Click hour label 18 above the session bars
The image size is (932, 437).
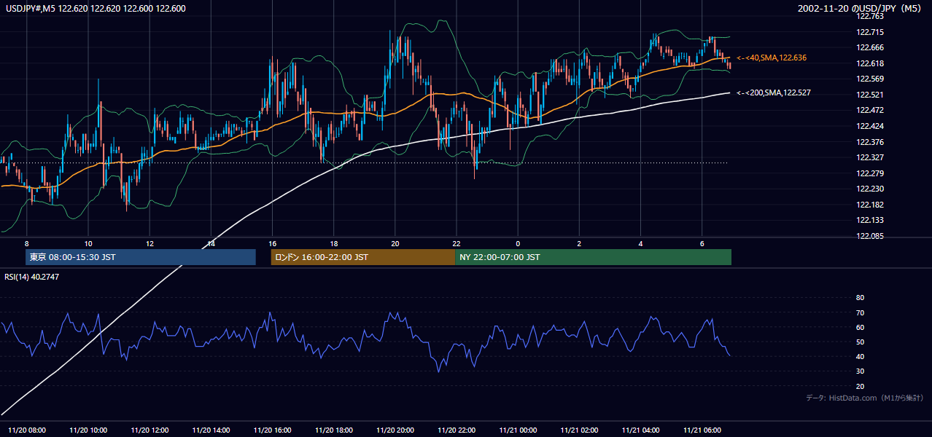coord(333,243)
